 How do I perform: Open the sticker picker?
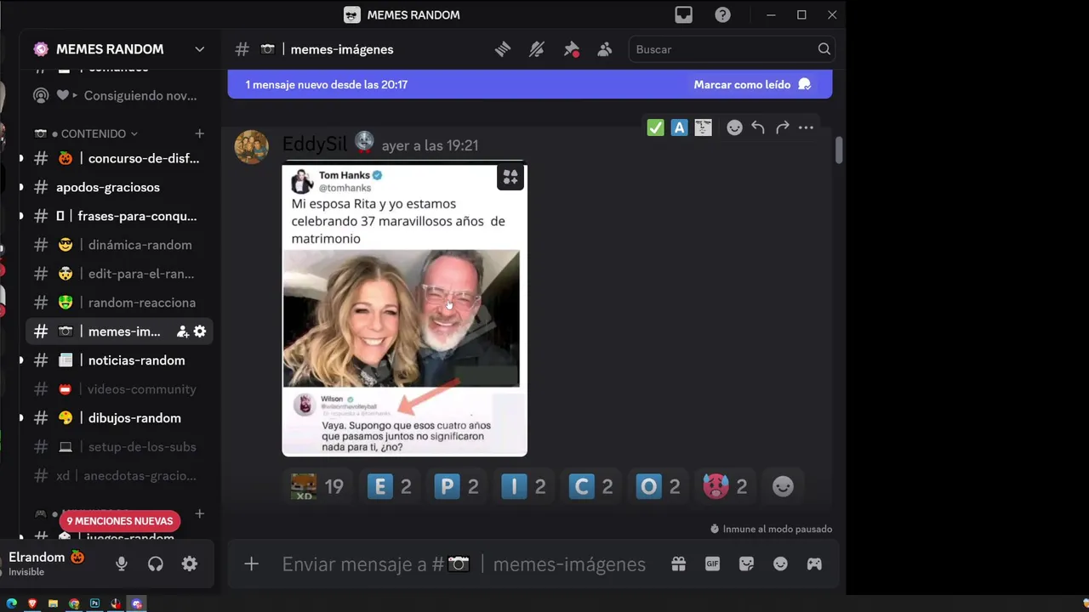point(746,564)
